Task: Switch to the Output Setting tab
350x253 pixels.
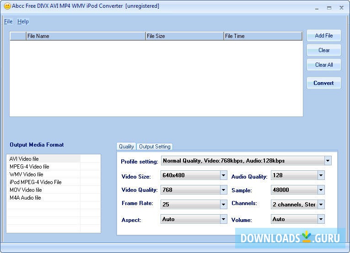Action: point(155,147)
